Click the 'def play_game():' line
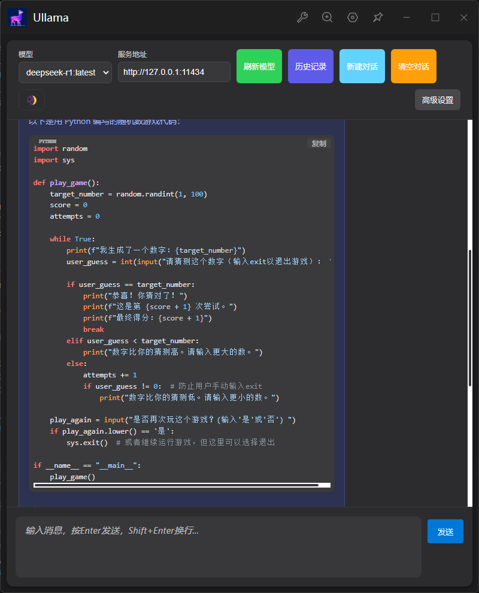 (66, 183)
